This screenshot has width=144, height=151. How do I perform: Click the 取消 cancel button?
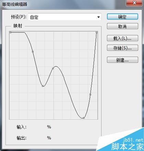[122, 26]
